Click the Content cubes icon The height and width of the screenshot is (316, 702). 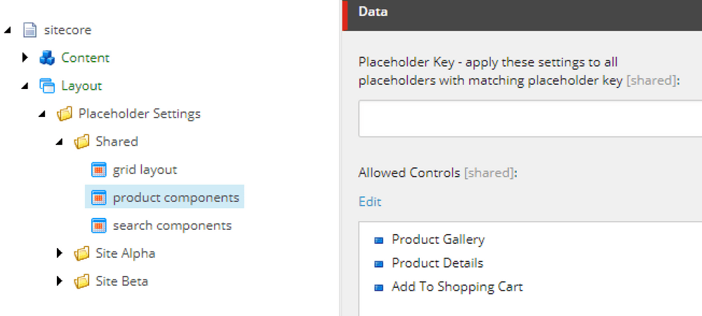[47, 58]
